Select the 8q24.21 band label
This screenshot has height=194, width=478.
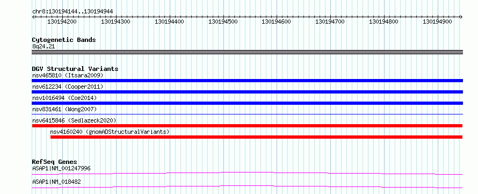tap(44, 47)
